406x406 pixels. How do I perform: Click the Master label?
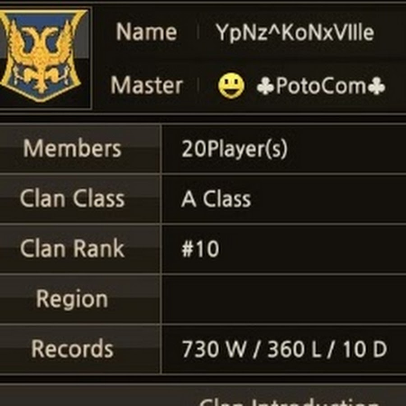(x=147, y=86)
